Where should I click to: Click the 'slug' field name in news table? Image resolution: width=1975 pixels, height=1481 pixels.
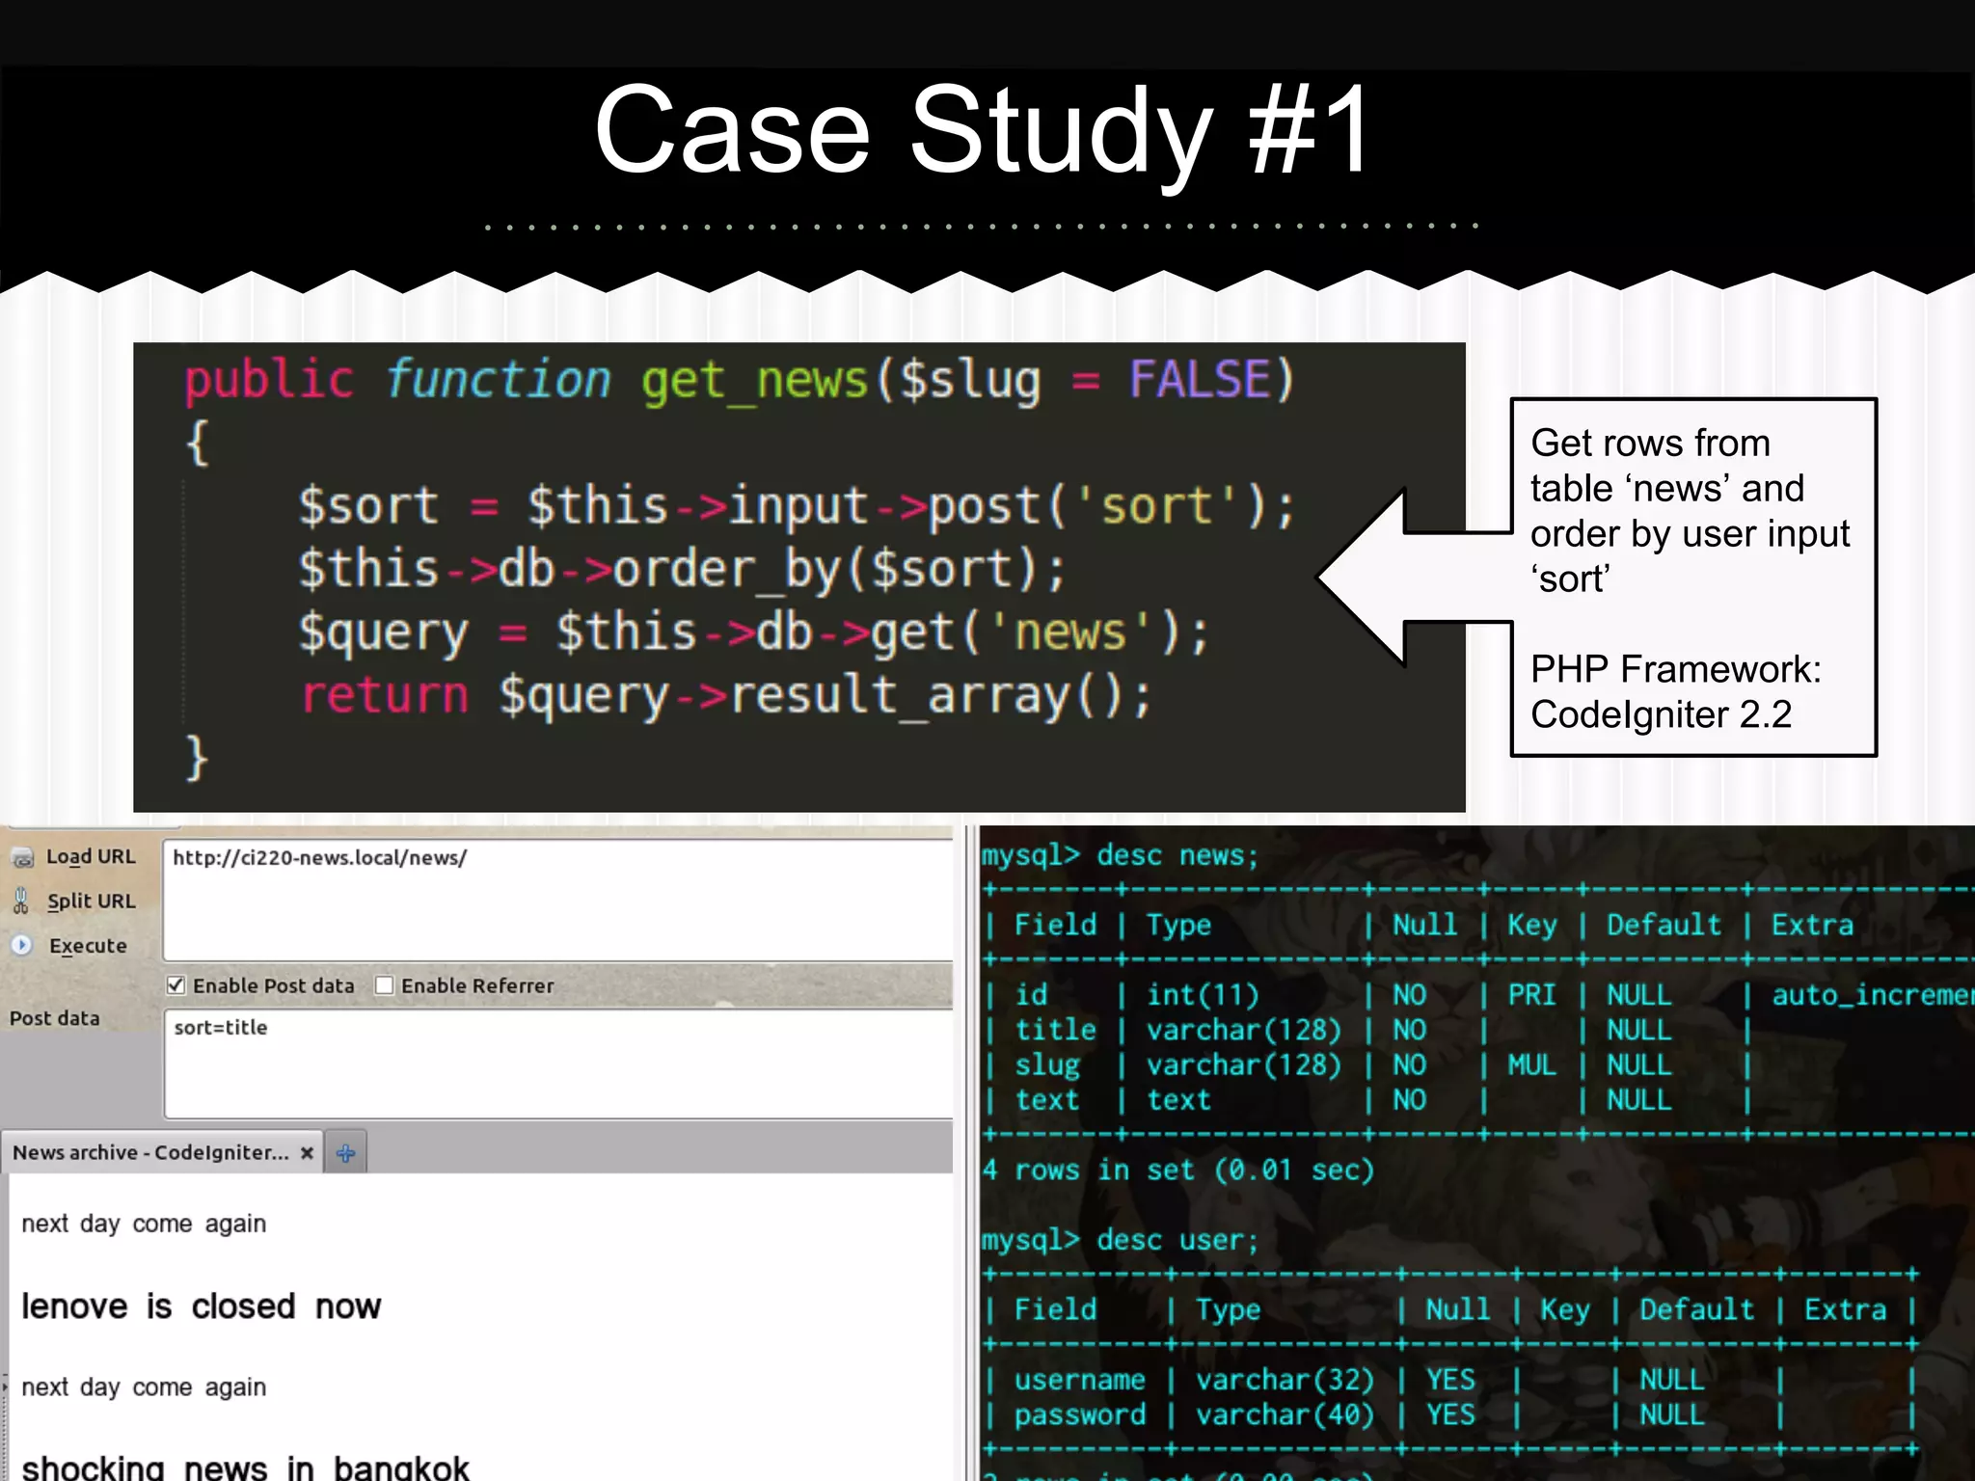point(1047,1065)
